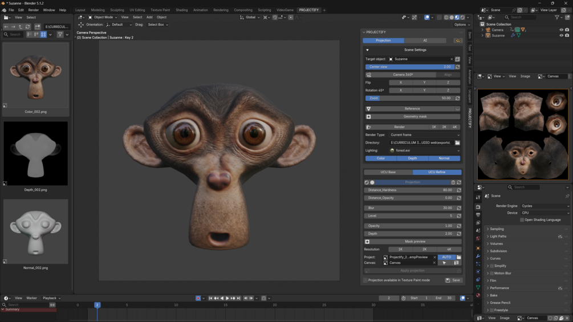Reset the Depth value in UCU Refine
573x322 pixels.
(x=459, y=234)
